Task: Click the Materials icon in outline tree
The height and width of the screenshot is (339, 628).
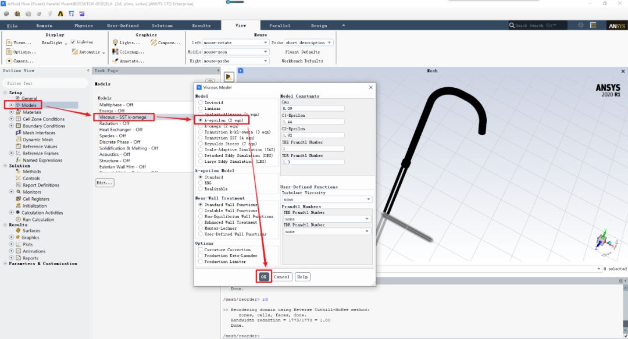Action: pos(19,112)
